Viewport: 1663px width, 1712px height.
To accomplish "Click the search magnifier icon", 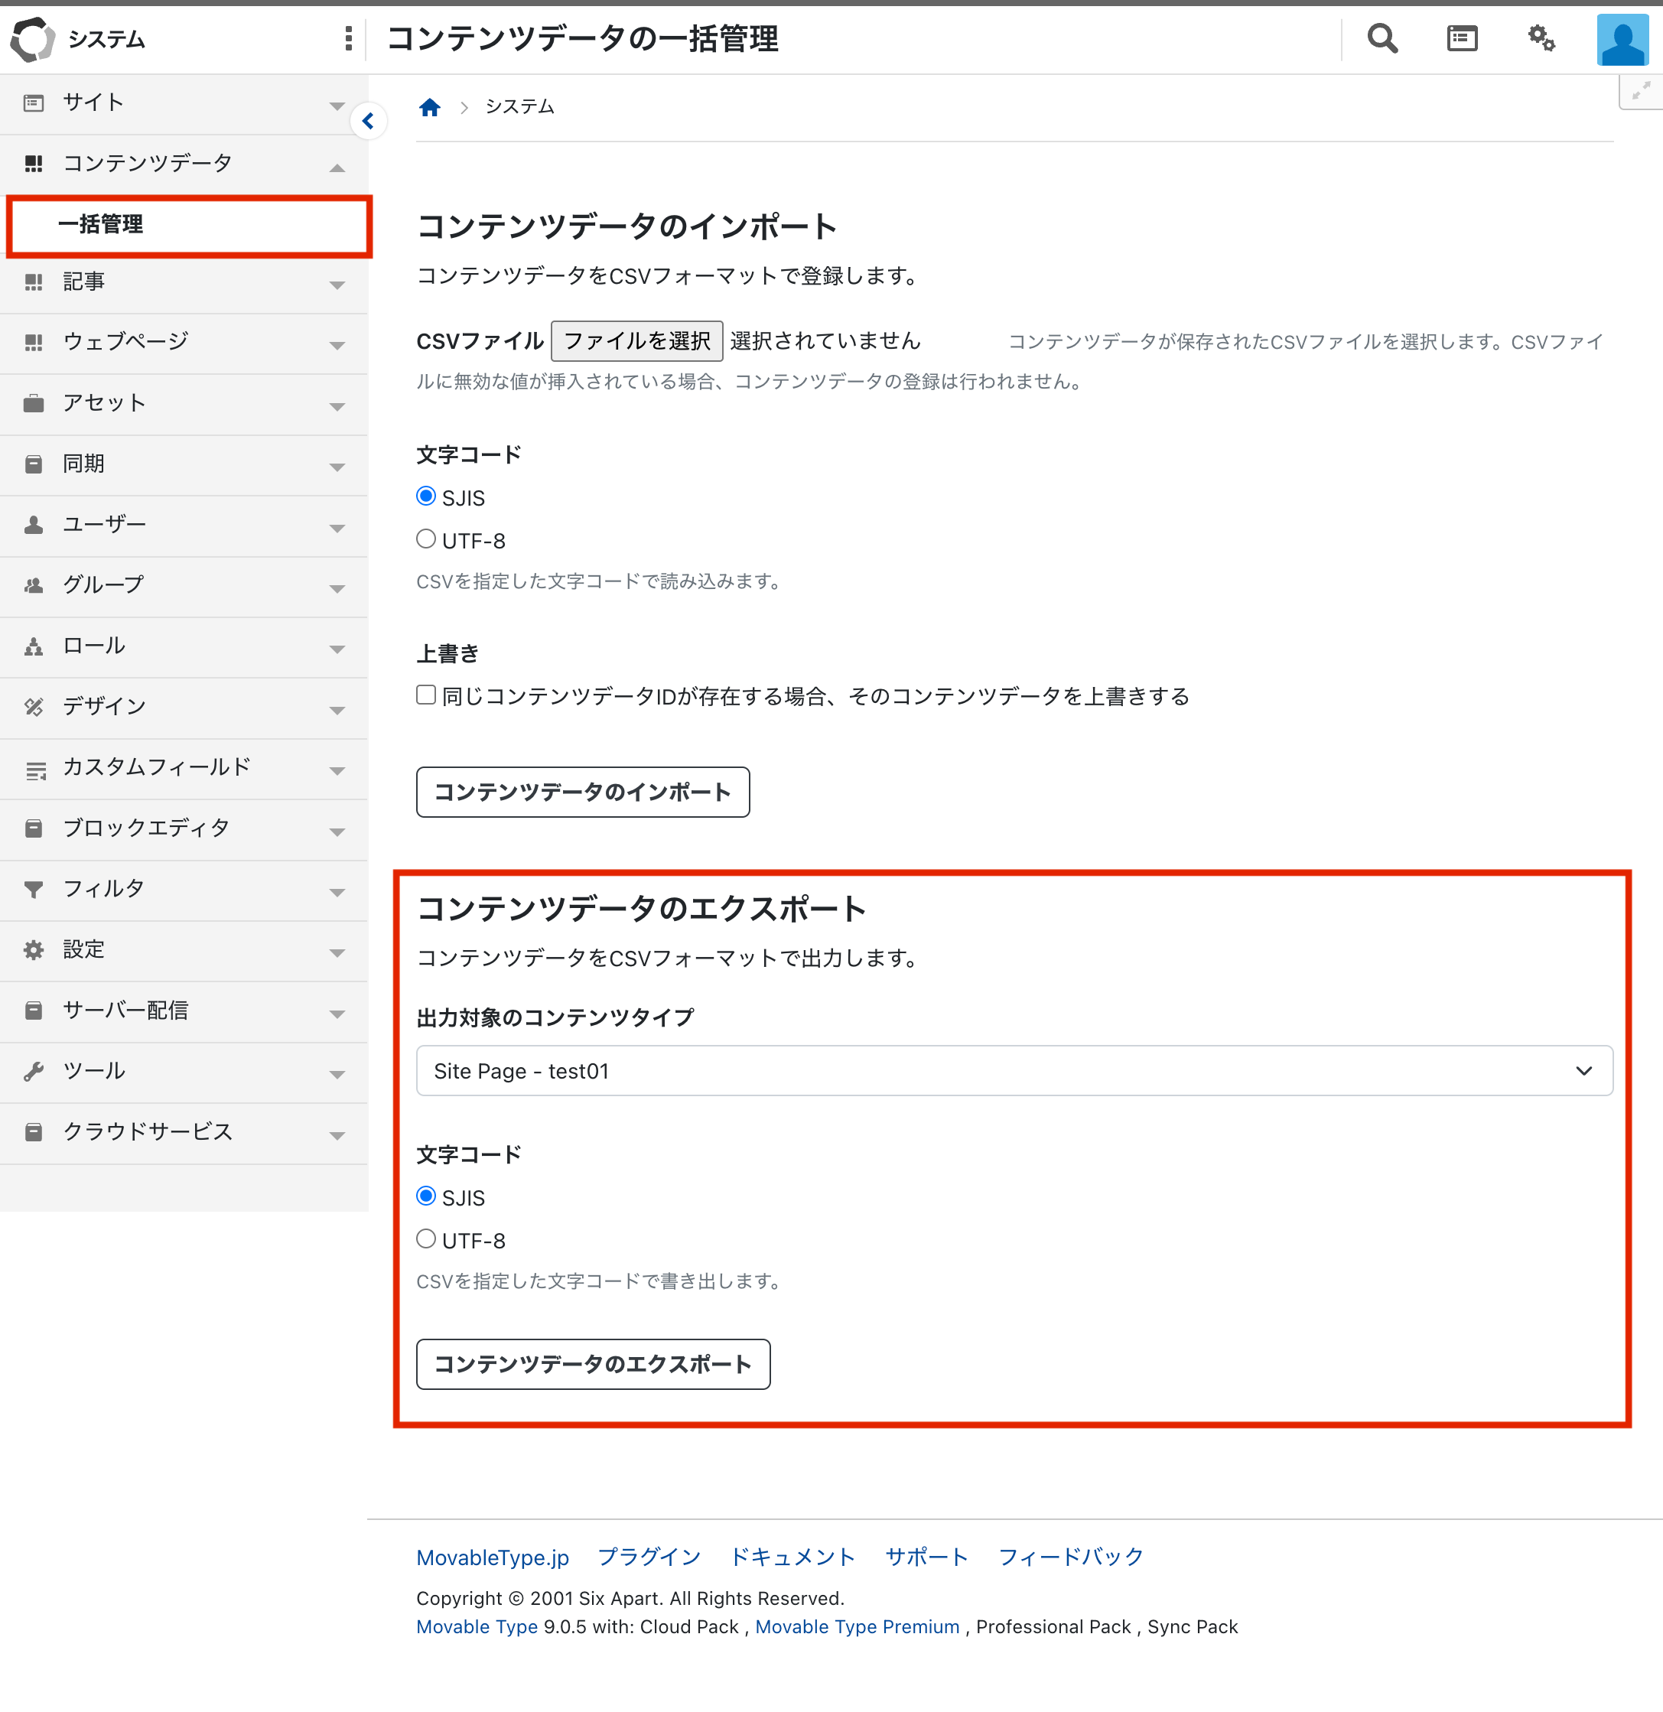I will tap(1381, 38).
